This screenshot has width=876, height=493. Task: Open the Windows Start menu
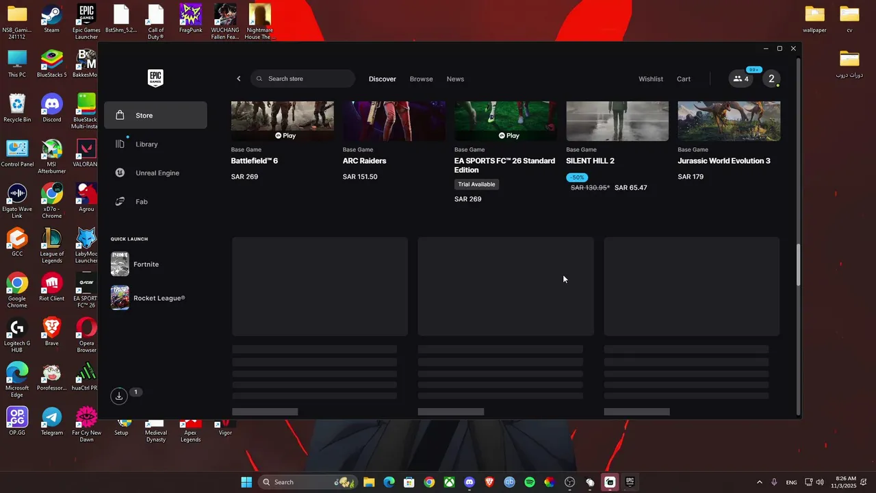click(x=246, y=482)
